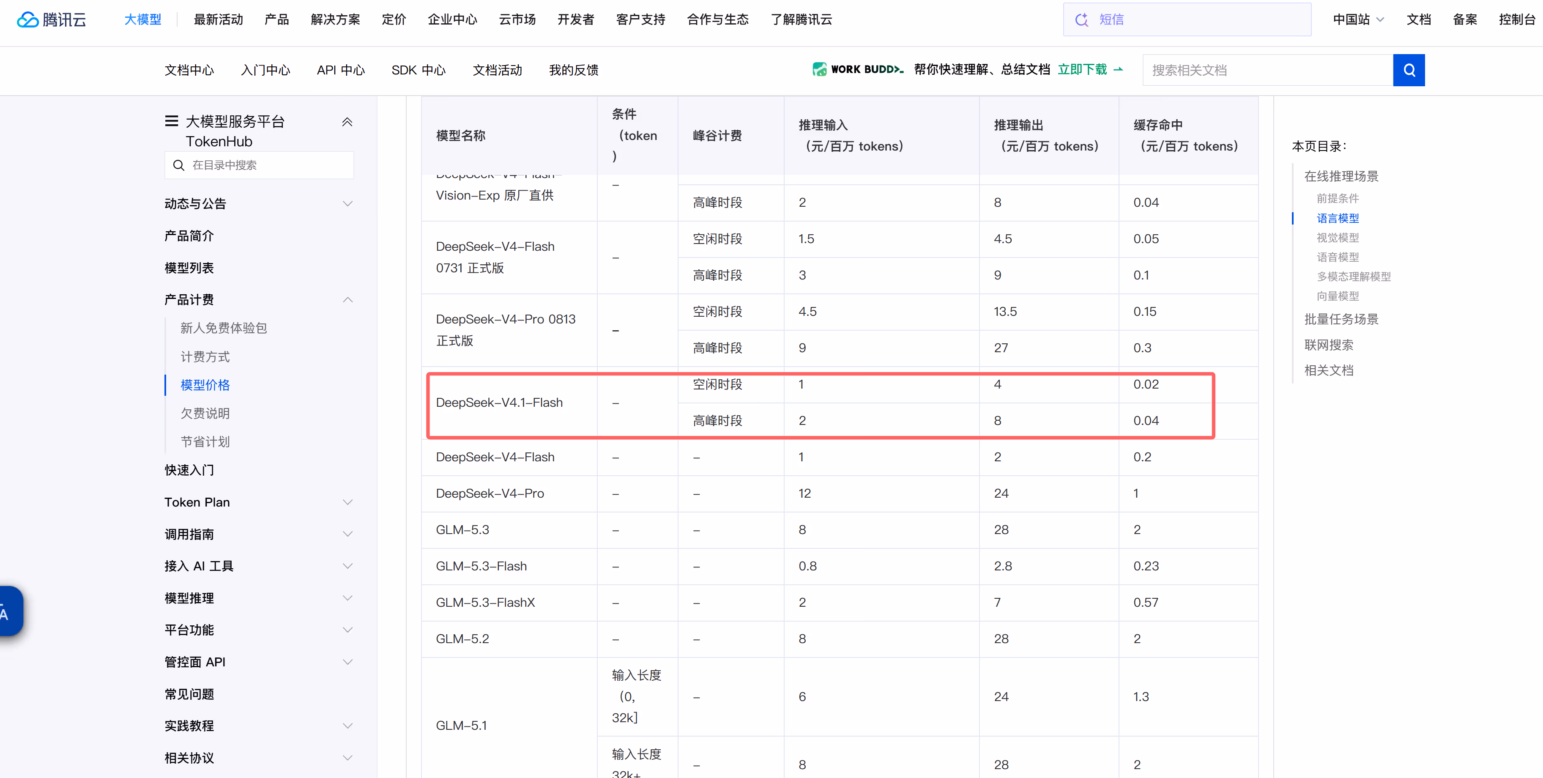Expand the 管控面 API section
This screenshot has height=778, width=1543.
(x=347, y=663)
